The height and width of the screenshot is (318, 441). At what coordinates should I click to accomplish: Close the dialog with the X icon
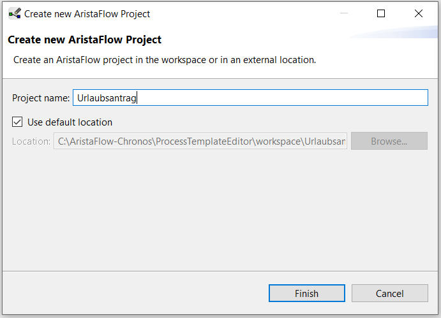coord(419,13)
